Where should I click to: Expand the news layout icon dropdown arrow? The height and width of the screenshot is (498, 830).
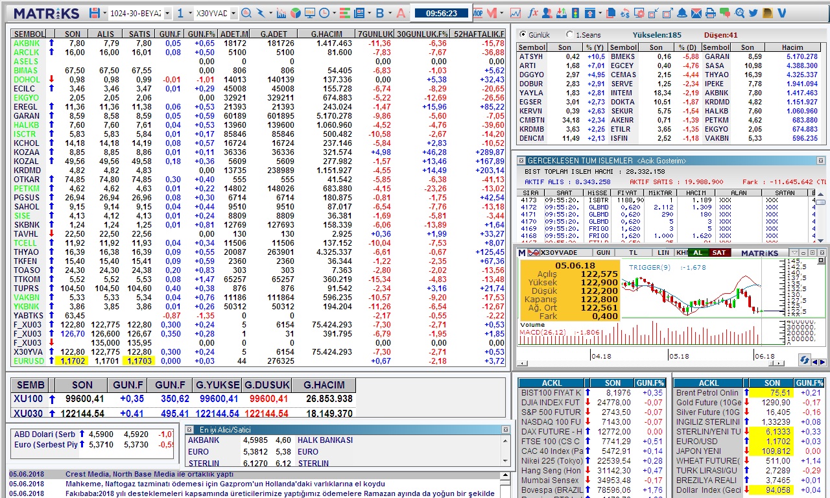(x=369, y=13)
